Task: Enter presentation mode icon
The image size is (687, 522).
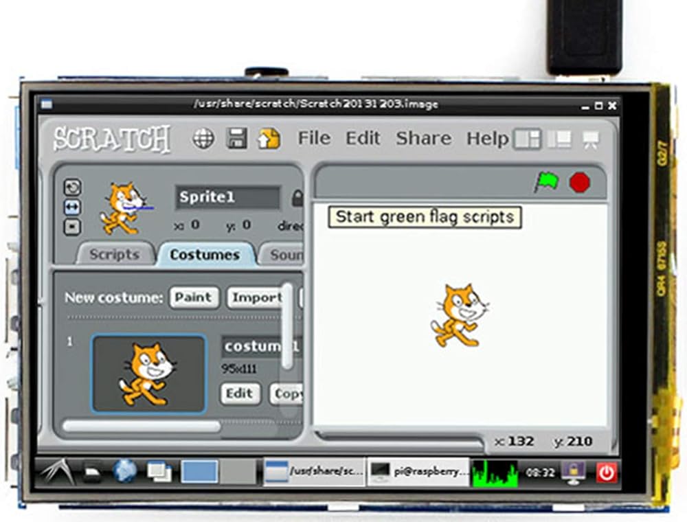Action: coord(589,139)
